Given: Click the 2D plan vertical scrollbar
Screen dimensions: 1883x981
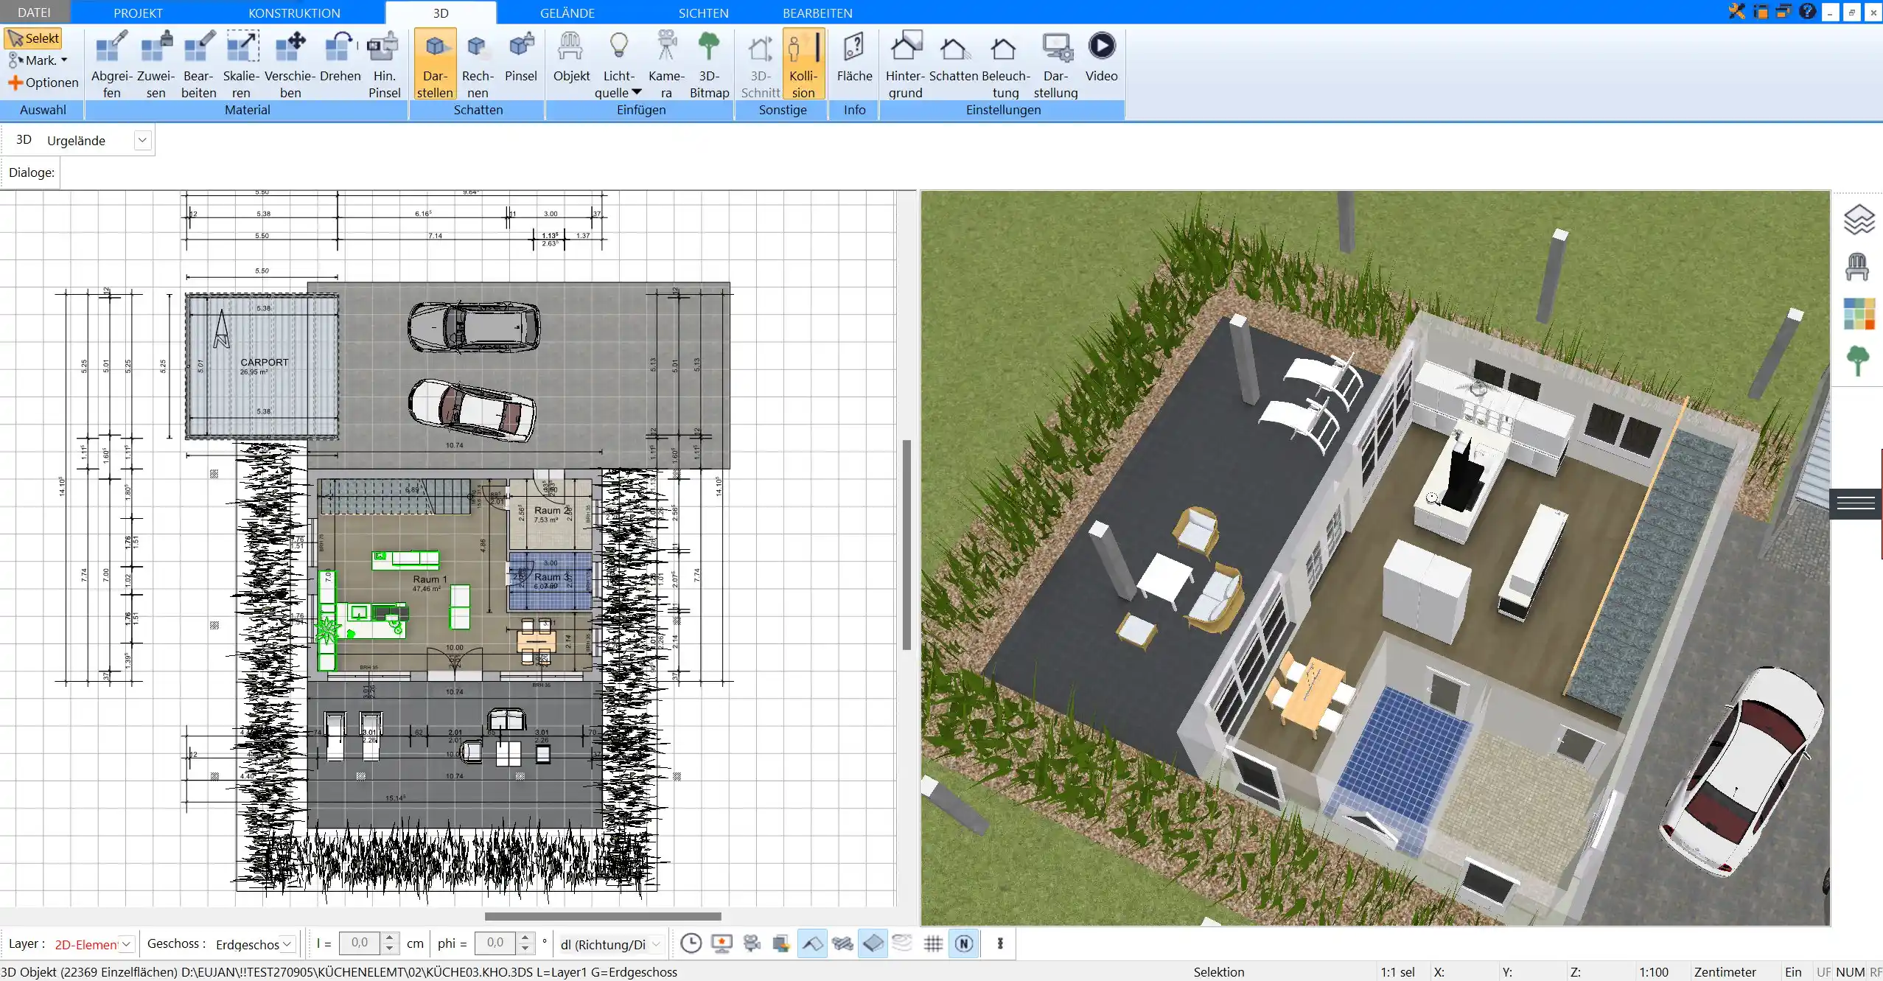Looking at the screenshot, I should pyautogui.click(x=906, y=545).
